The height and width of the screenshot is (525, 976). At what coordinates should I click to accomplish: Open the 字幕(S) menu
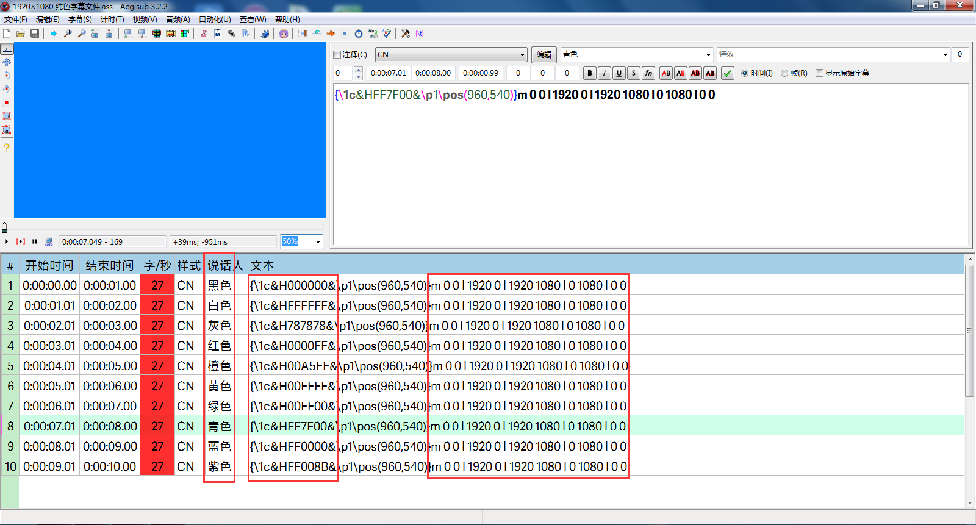(x=80, y=20)
